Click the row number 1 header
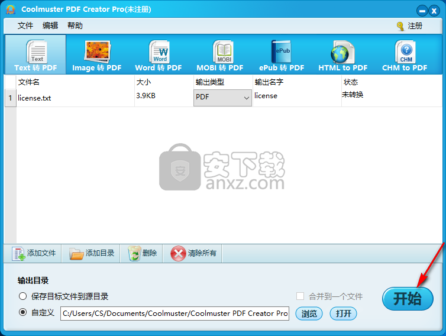This screenshot has width=446, height=336. (11, 98)
